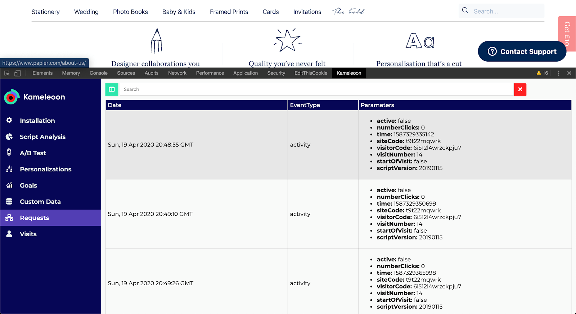Open The Fold script link
Viewport: 576px width, 314px height.
[x=348, y=12]
